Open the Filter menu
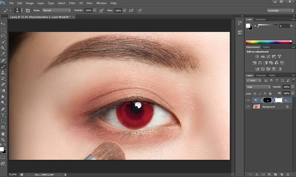This screenshot has height=177, width=296. point(72,3)
